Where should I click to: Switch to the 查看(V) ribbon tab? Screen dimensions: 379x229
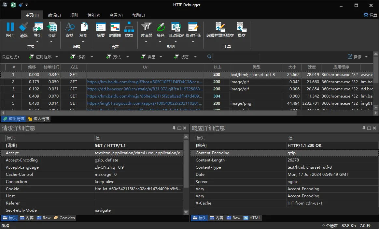[x=116, y=15]
